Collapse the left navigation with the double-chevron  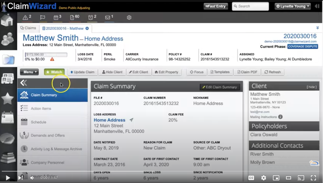23,83
